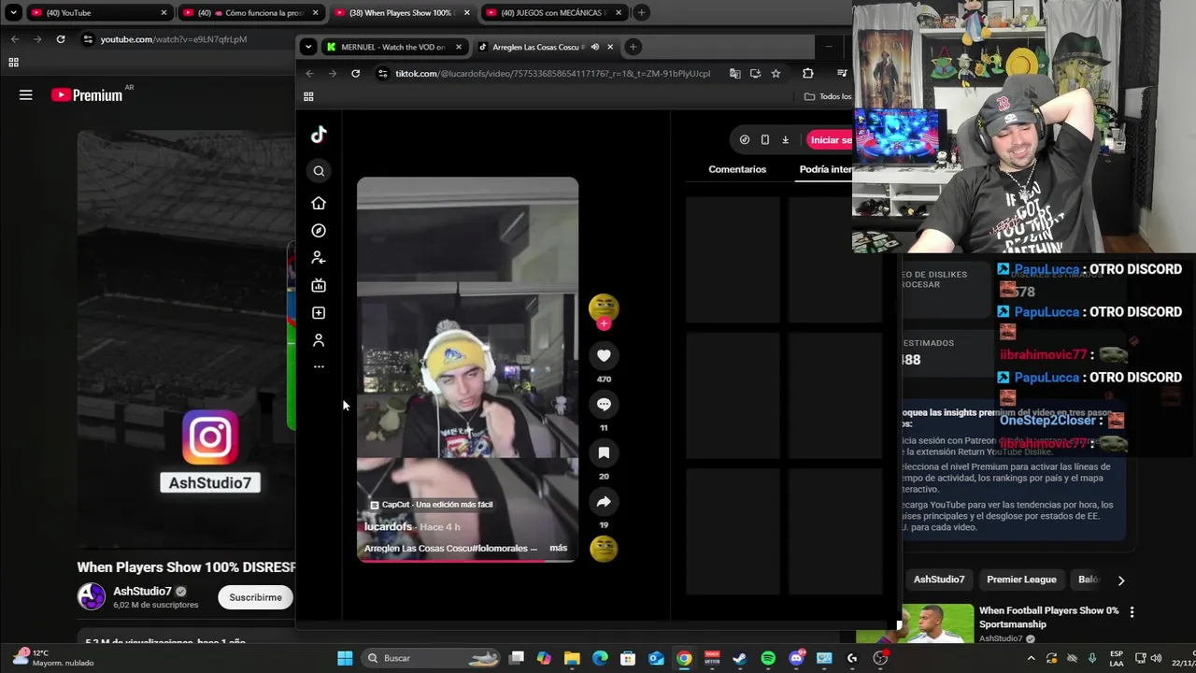Expand the 'más' video description
Viewport: 1196px width, 673px height.
tap(558, 548)
